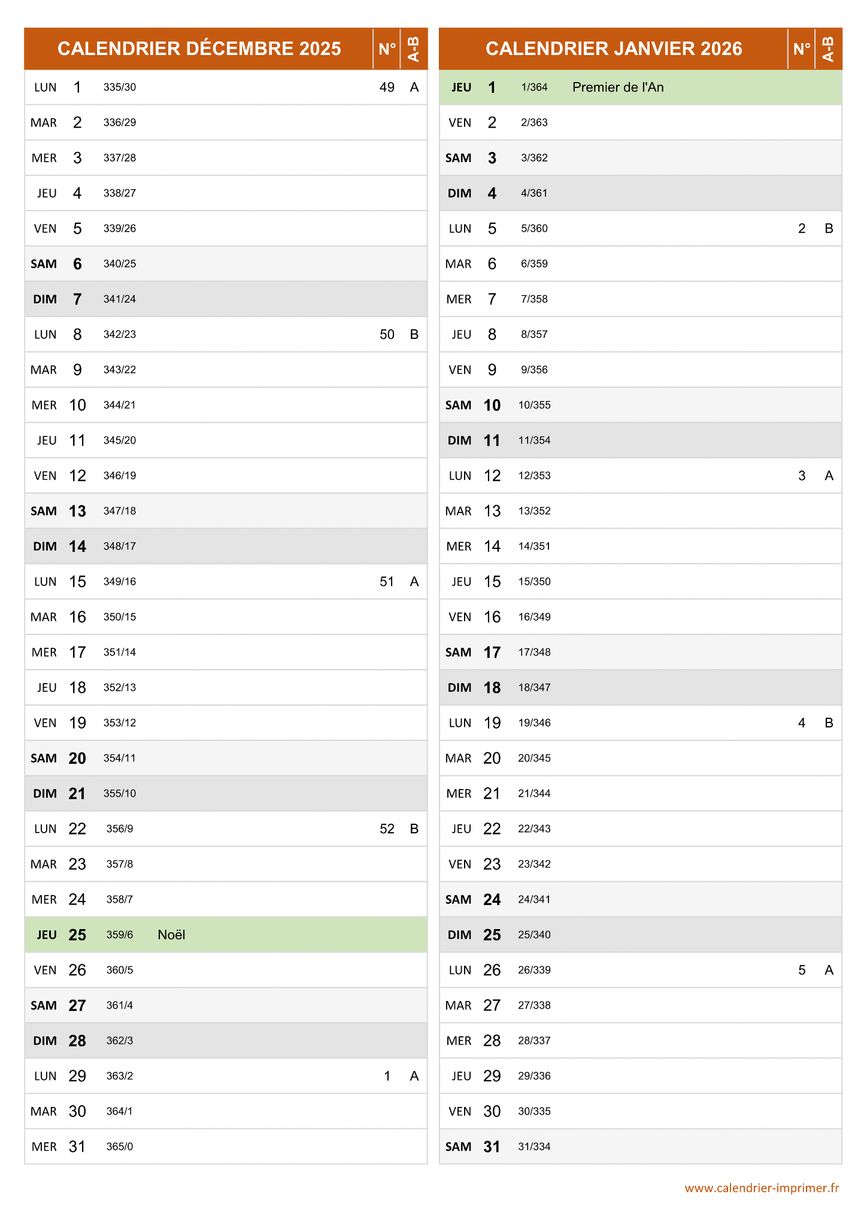Select the Calendrier Décembre 2025 header

[199, 48]
